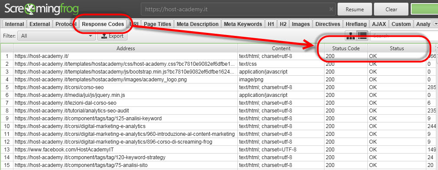438x170 pixels.
Task: Open the Meta Keywords tab
Action: tap(243, 24)
